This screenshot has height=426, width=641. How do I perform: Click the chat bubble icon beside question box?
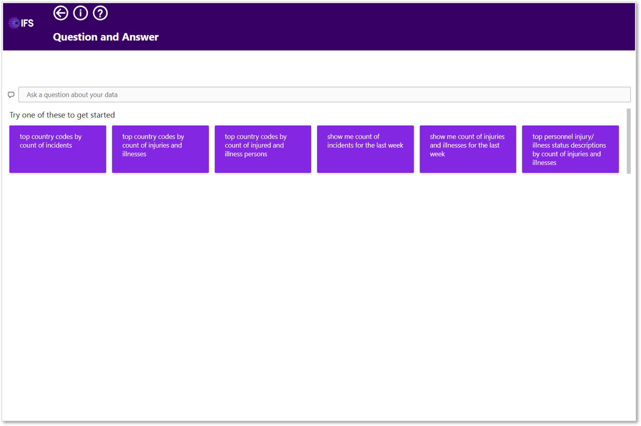(11, 95)
